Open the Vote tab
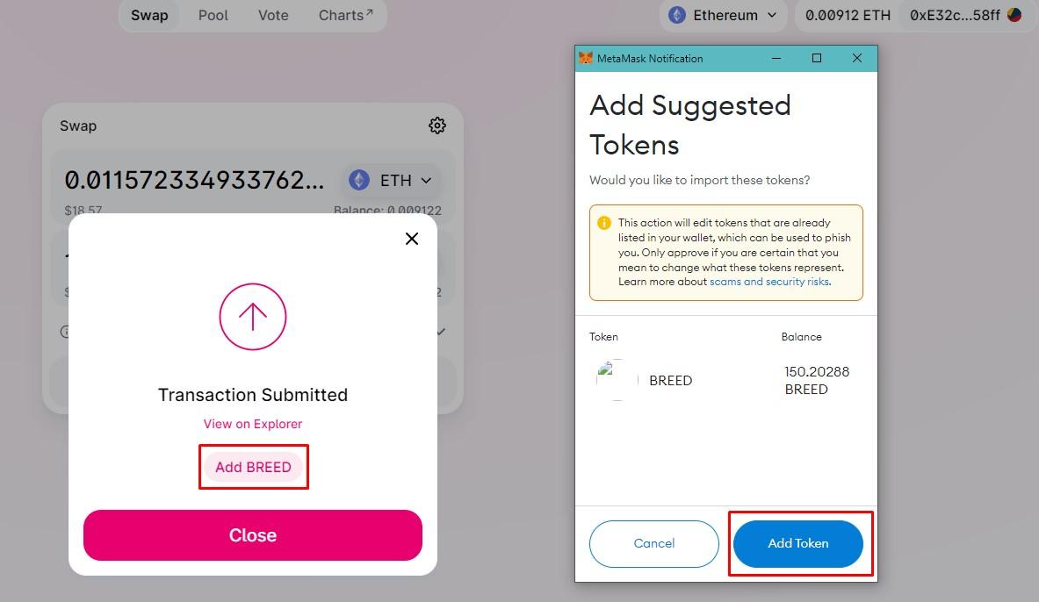This screenshot has width=1039, height=602. 273,15
